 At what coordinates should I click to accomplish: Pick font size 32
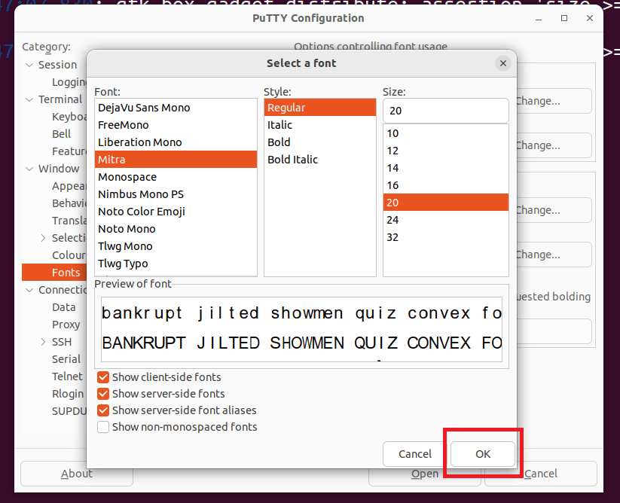click(446, 237)
